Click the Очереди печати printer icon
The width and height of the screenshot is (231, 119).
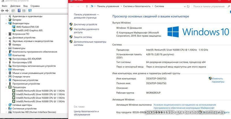click(10, 76)
